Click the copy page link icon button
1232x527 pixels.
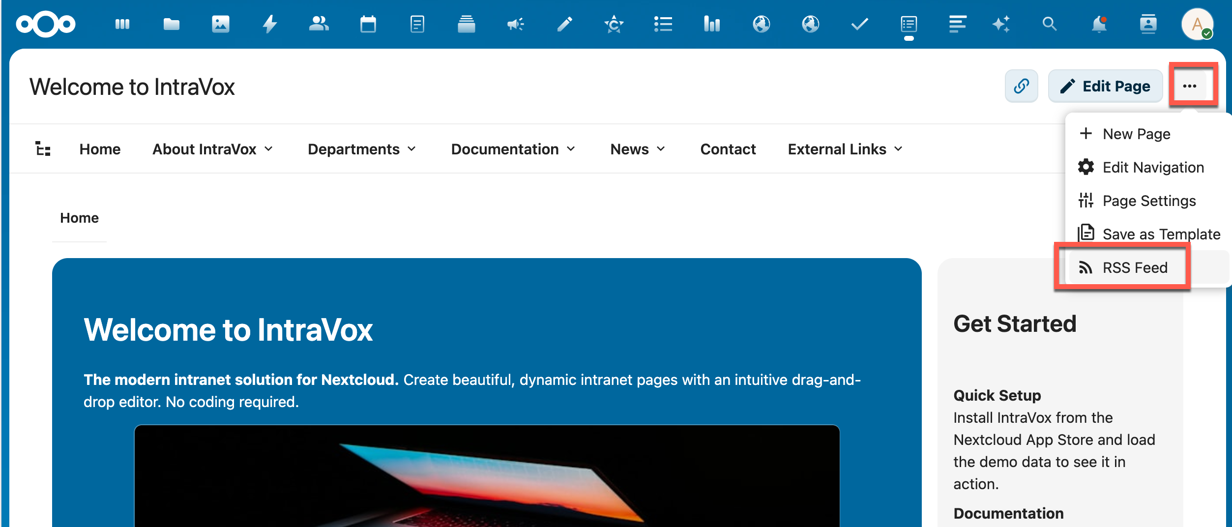1022,86
